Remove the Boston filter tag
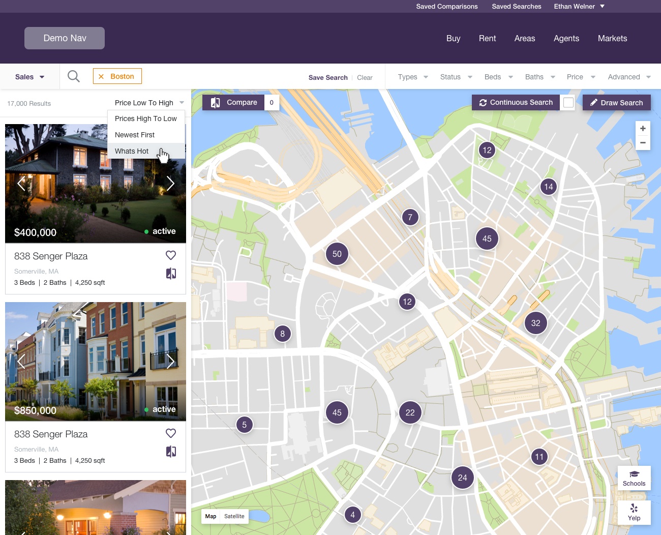Screen dimensions: 661x535 click(x=101, y=76)
